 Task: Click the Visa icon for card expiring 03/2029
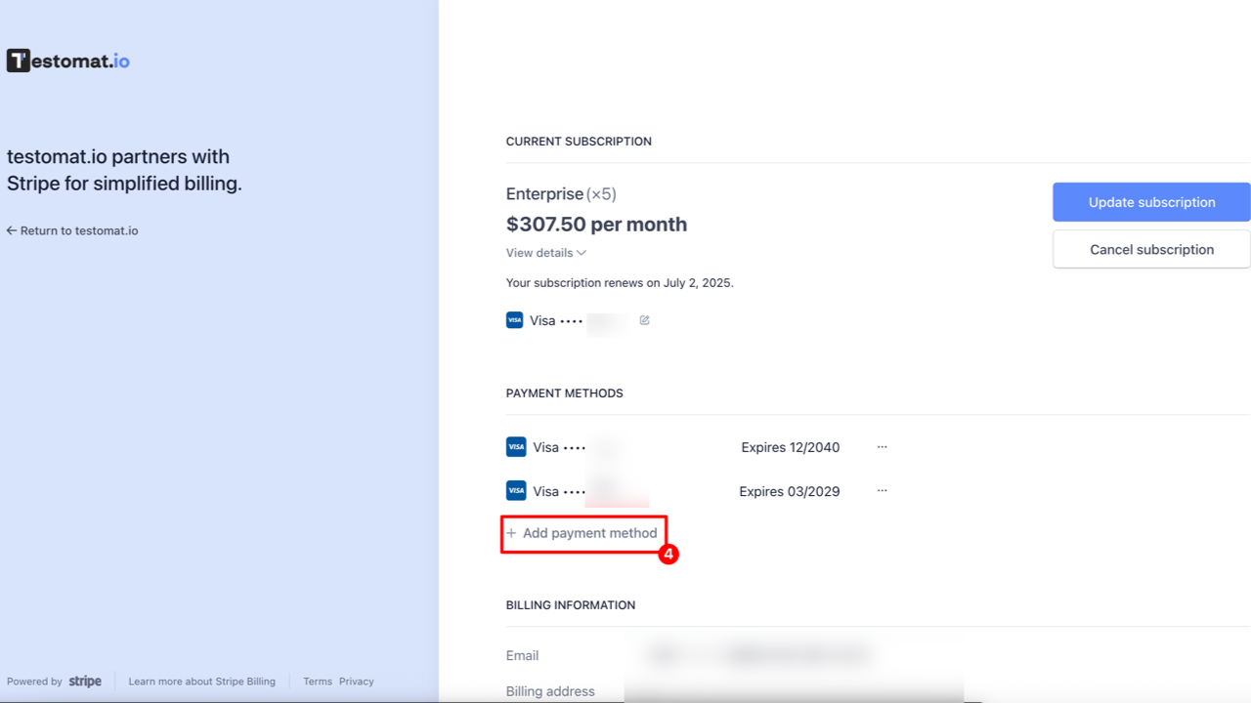(515, 490)
